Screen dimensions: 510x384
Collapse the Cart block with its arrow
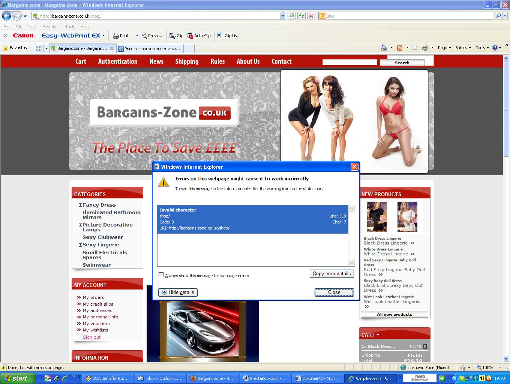pyautogui.click(x=378, y=334)
